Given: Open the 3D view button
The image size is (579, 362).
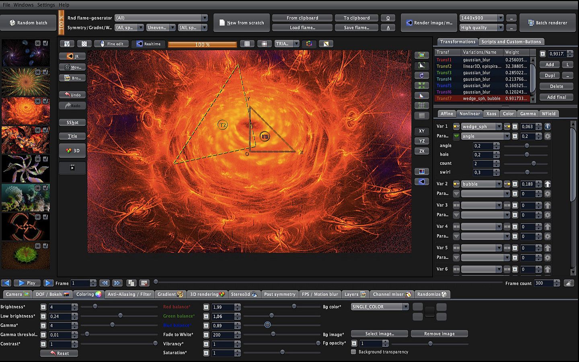Looking at the screenshot, I should (x=72, y=150).
